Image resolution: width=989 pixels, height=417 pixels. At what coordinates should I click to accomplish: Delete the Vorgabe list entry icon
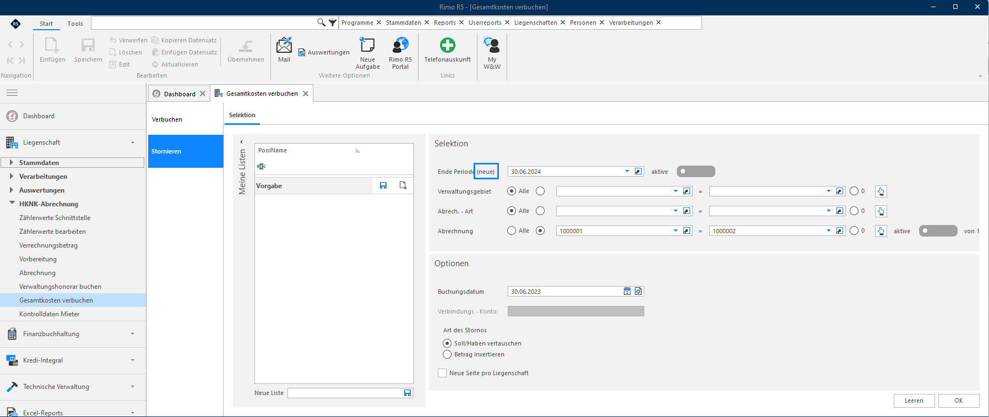coord(403,186)
